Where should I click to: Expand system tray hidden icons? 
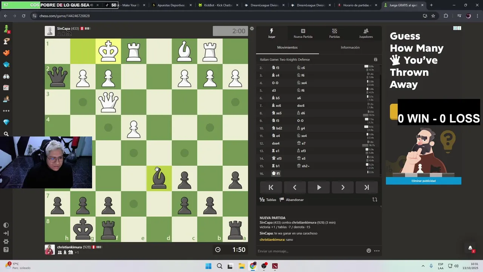(x=423, y=266)
